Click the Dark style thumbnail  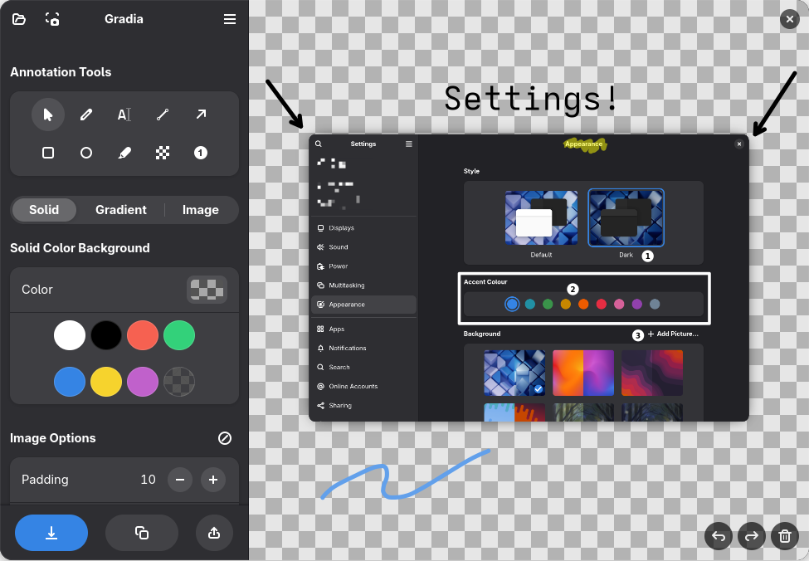[626, 217]
